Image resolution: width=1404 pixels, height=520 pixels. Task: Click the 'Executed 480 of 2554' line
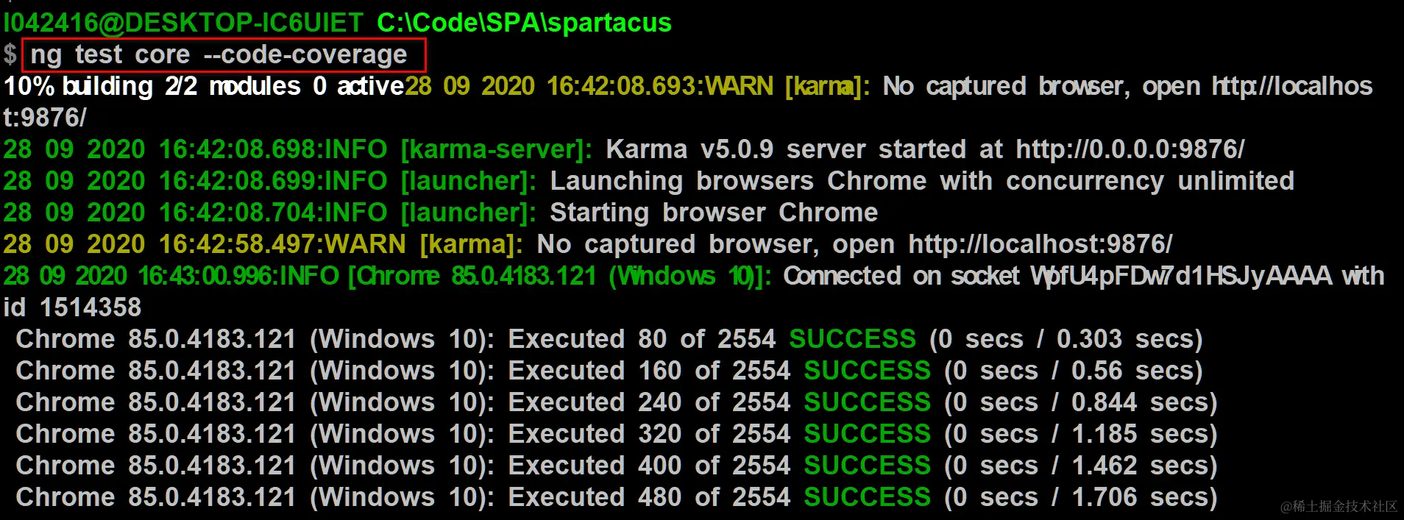[617, 497]
